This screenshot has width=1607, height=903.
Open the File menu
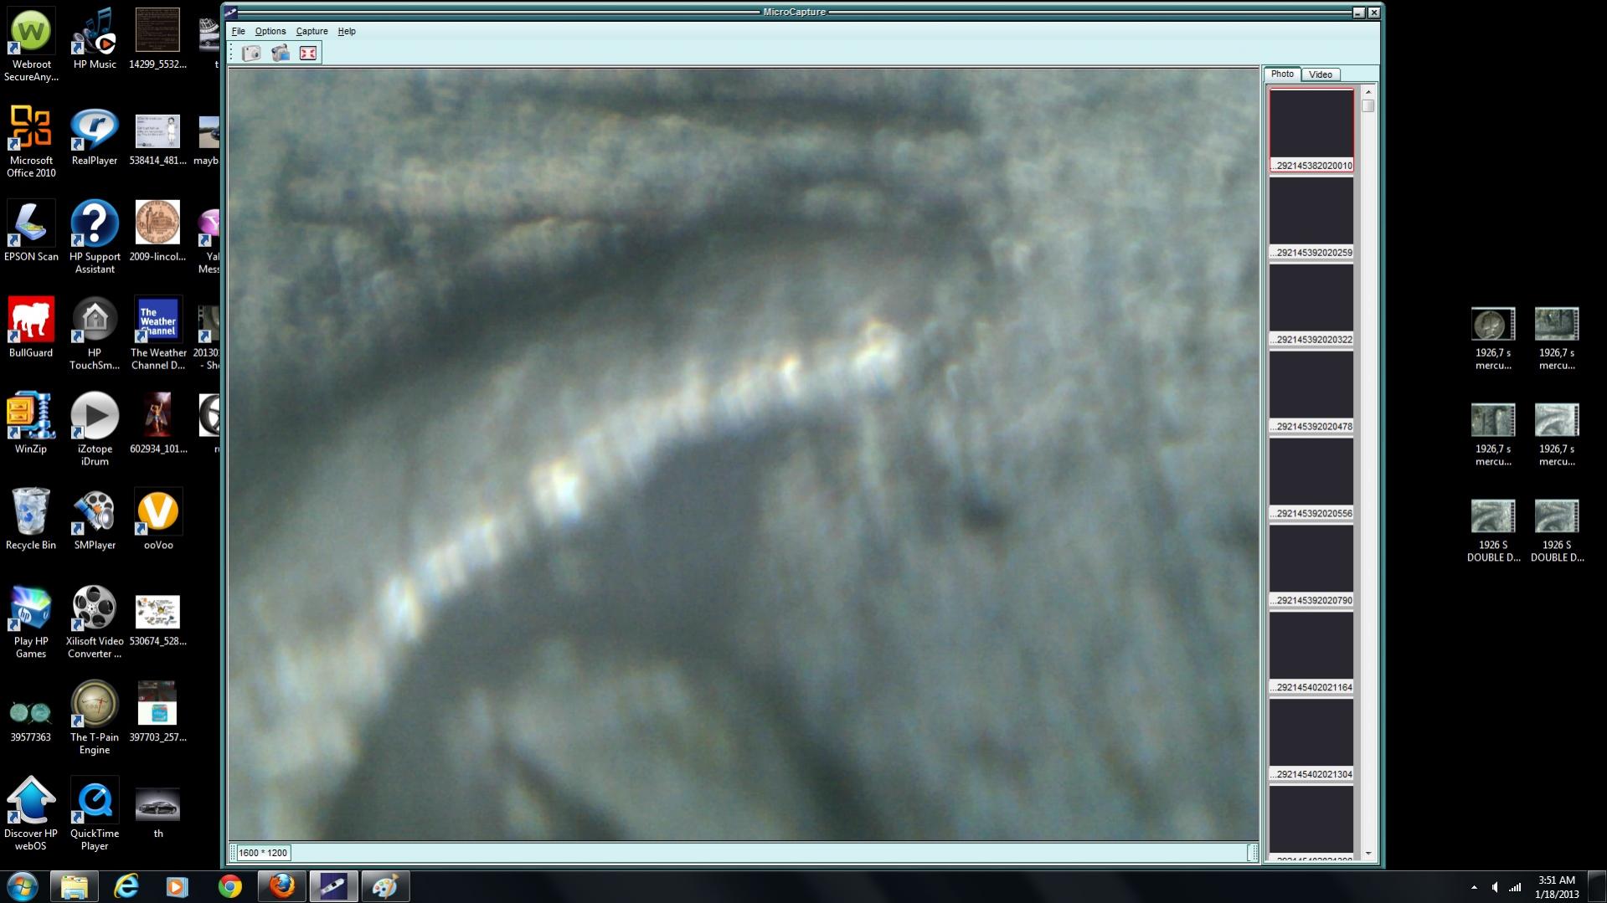click(x=239, y=31)
